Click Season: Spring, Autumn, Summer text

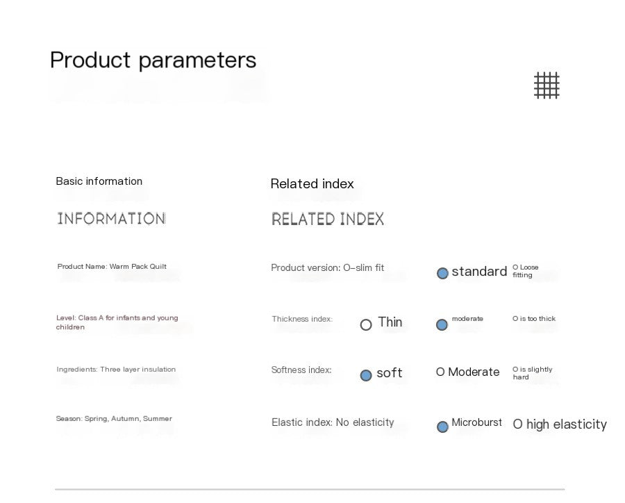114,419
